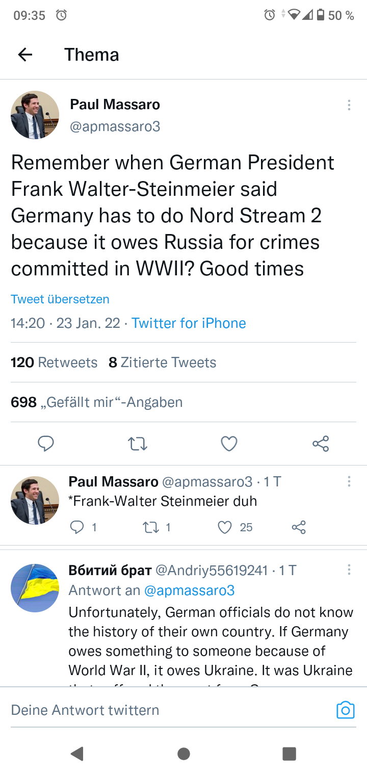Reply to the Steinmeier duh correction tweet
Image resolution: width=367 pixels, height=775 pixels.
tap(77, 527)
